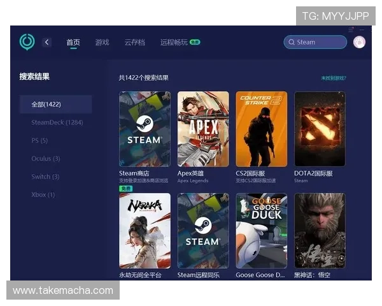This screenshot has width=382, height=306.
Task: Select the Apex英雄 game cover
Action: point(203,129)
